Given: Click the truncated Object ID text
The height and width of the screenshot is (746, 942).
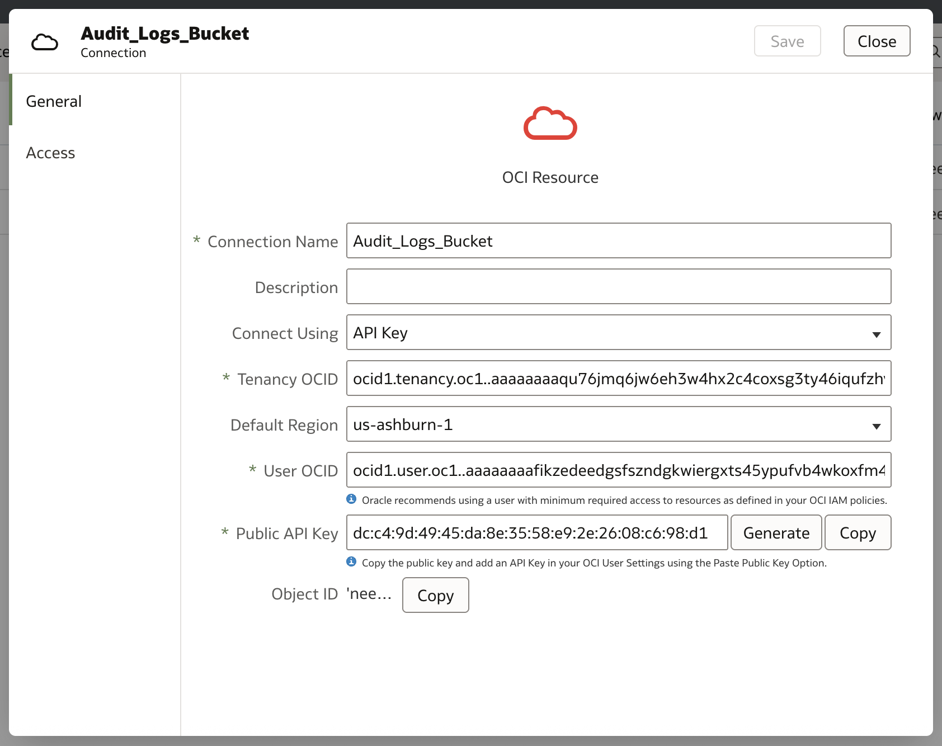Looking at the screenshot, I should point(369,594).
